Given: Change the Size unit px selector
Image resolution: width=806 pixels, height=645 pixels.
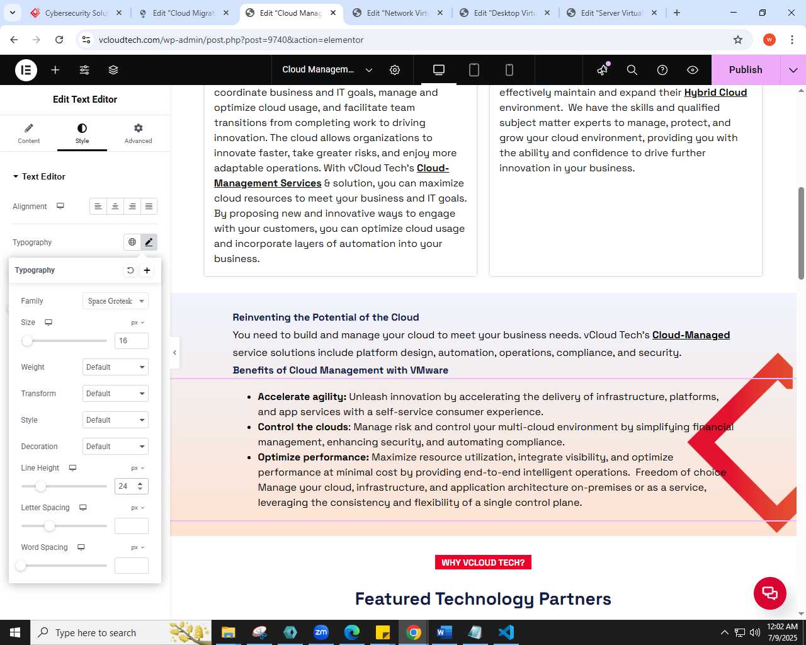Looking at the screenshot, I should [x=138, y=322].
